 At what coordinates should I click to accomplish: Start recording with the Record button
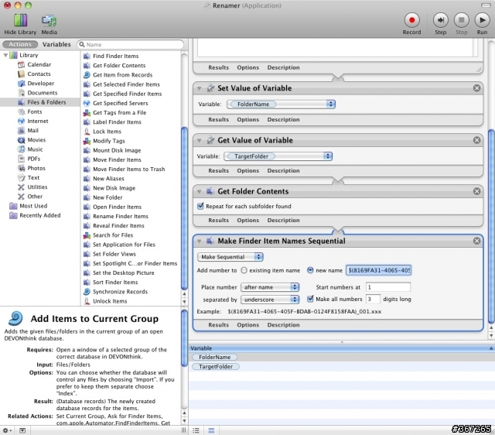tap(411, 20)
